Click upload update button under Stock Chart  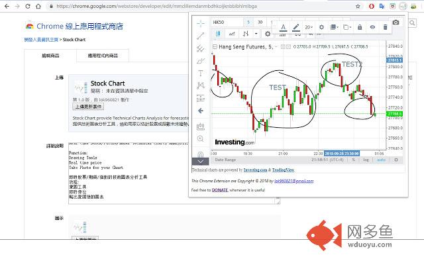(x=88, y=107)
